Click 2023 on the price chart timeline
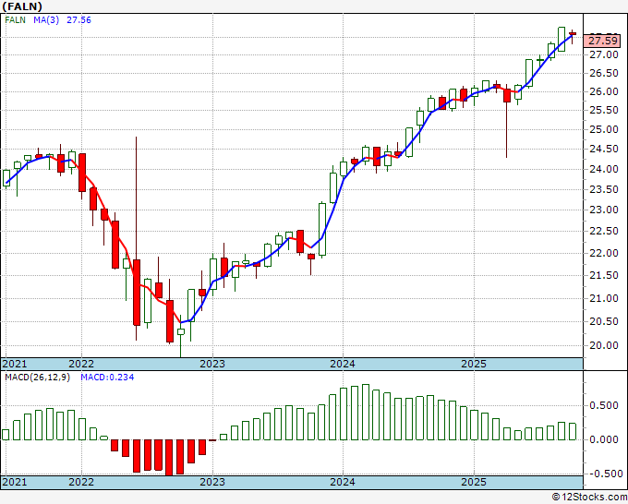Screen dimensions: 628x504 coord(212,364)
